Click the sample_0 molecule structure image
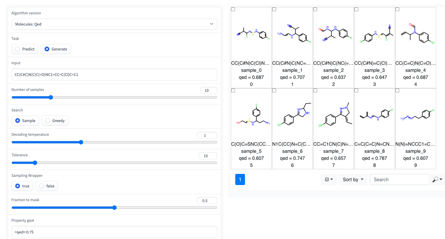The image size is (445, 239). [251, 34]
